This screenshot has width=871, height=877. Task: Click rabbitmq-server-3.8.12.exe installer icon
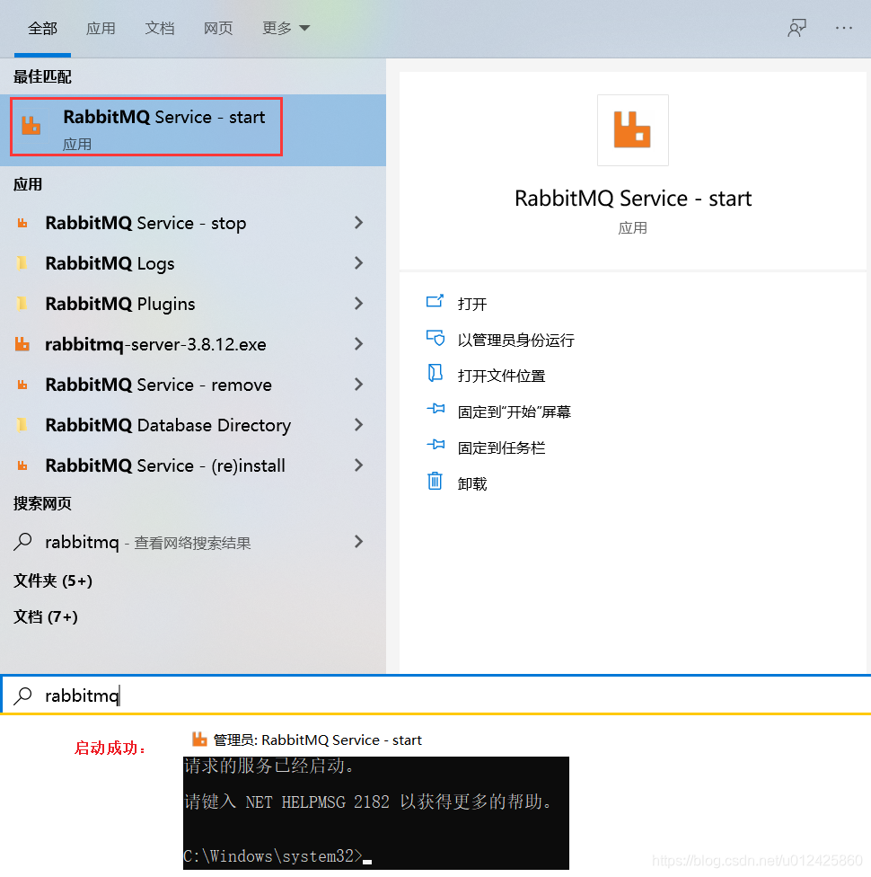click(22, 344)
